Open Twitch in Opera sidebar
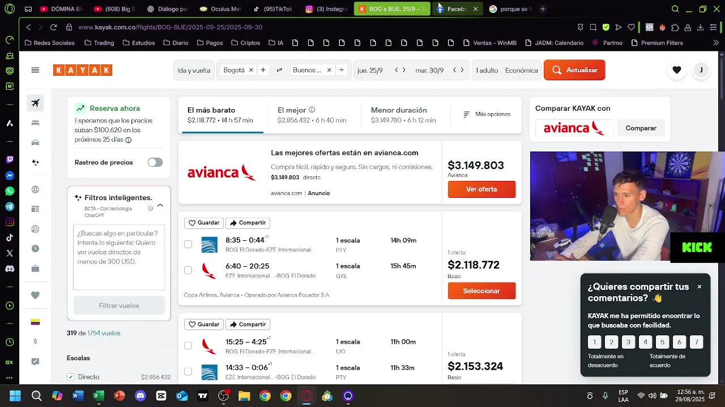Screen dimensions: 725x407 coord(10,160)
